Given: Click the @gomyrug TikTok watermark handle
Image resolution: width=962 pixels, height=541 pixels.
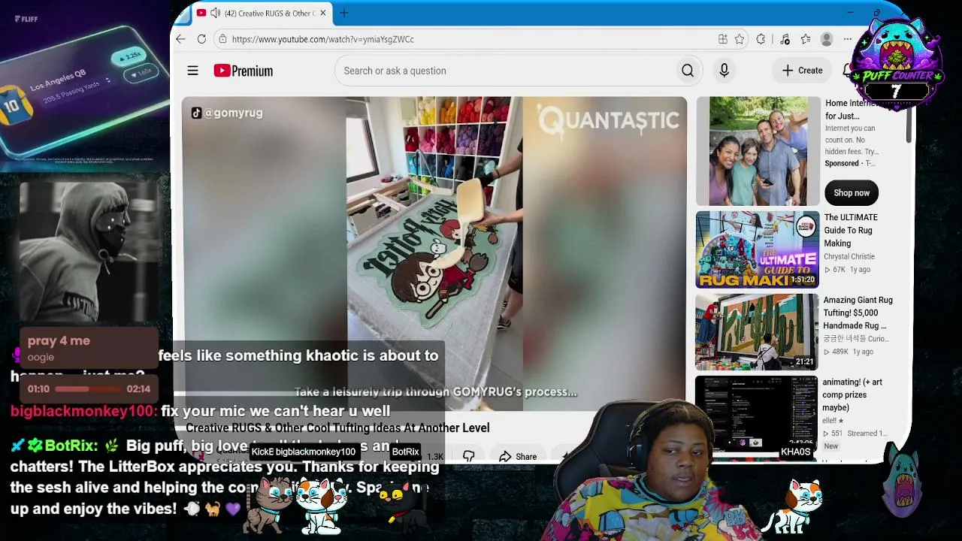Looking at the screenshot, I should (x=226, y=113).
